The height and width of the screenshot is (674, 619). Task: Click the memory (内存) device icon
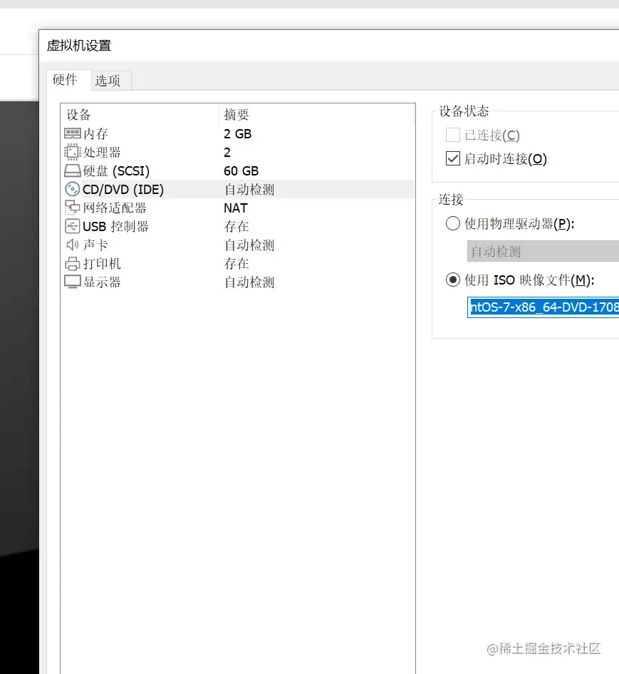point(72,133)
